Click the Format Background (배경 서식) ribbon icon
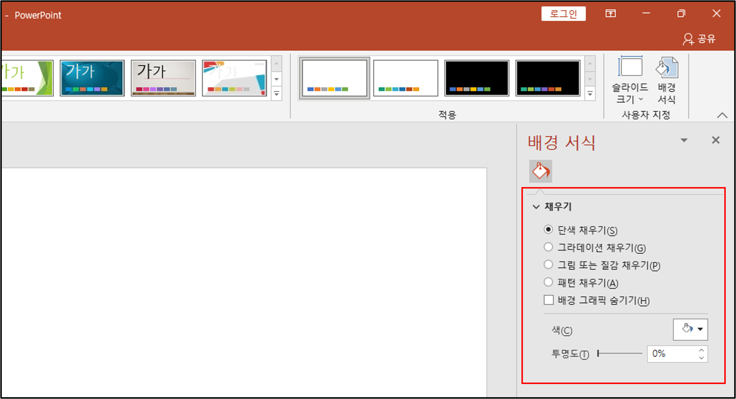This screenshot has height=399, width=736. click(666, 68)
